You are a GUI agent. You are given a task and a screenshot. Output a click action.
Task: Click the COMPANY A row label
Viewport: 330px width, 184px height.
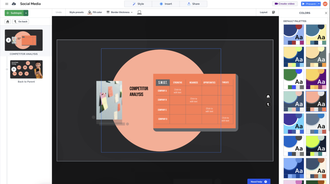(162, 91)
